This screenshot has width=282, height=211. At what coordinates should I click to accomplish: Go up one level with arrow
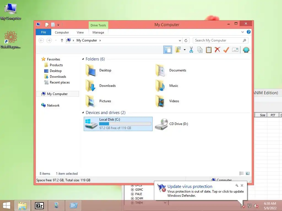click(62, 40)
